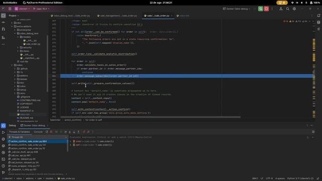Open Search Everywhere magnifier
The width and height of the screenshot is (322, 181).
tap(287, 9)
